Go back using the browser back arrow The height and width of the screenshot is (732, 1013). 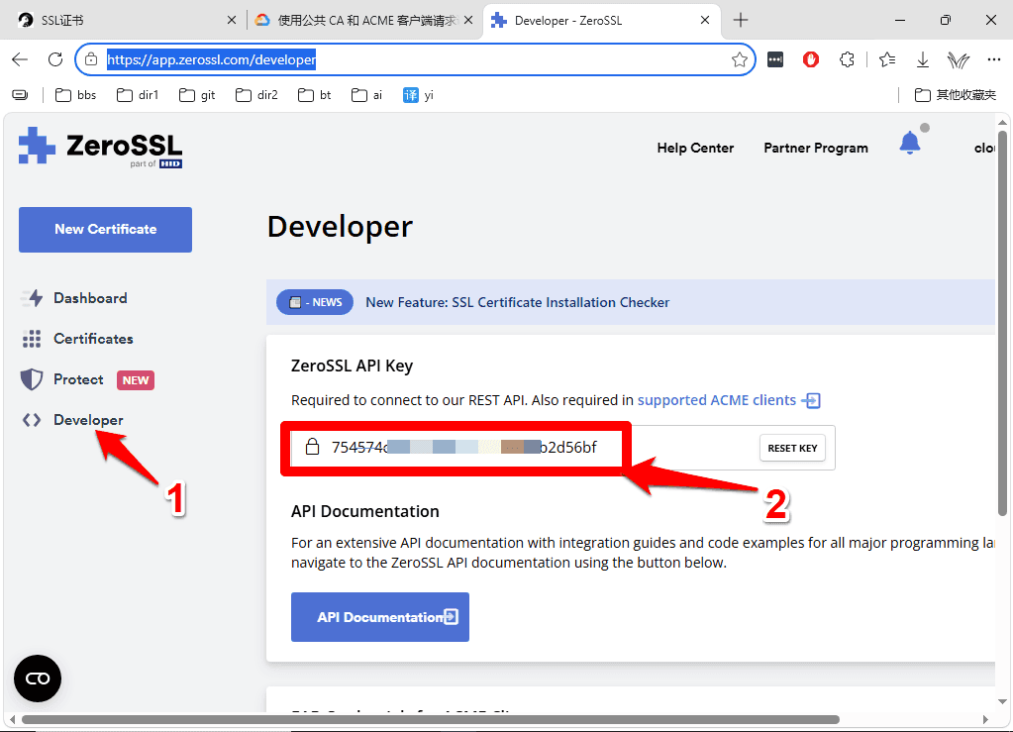20,60
